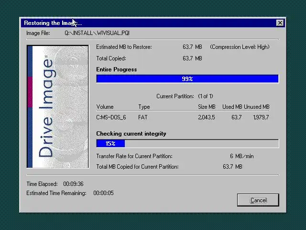Click the Size MB column header
This screenshot has width=306, height=230.
[207, 107]
